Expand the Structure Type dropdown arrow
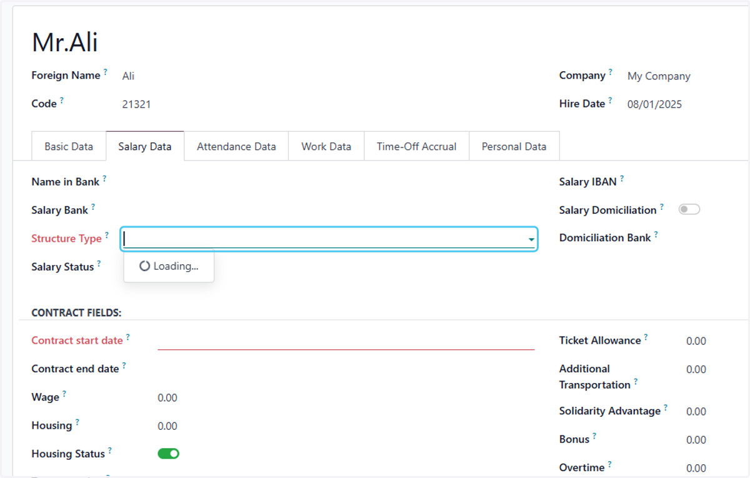 531,239
